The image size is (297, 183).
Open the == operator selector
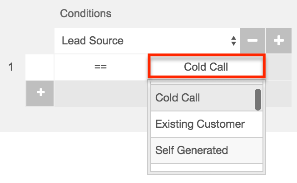click(x=100, y=67)
